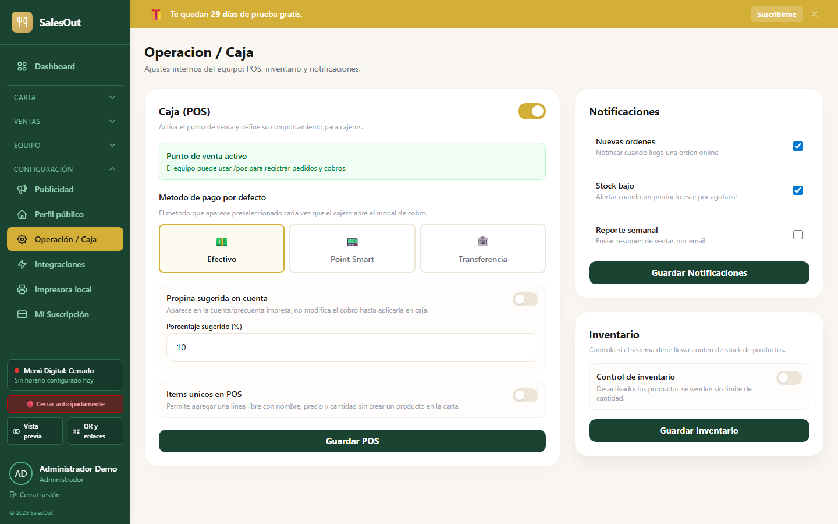This screenshot has height=524, width=838.
Task: Click the bank icon in Transferencia card
Action: pyautogui.click(x=482, y=241)
